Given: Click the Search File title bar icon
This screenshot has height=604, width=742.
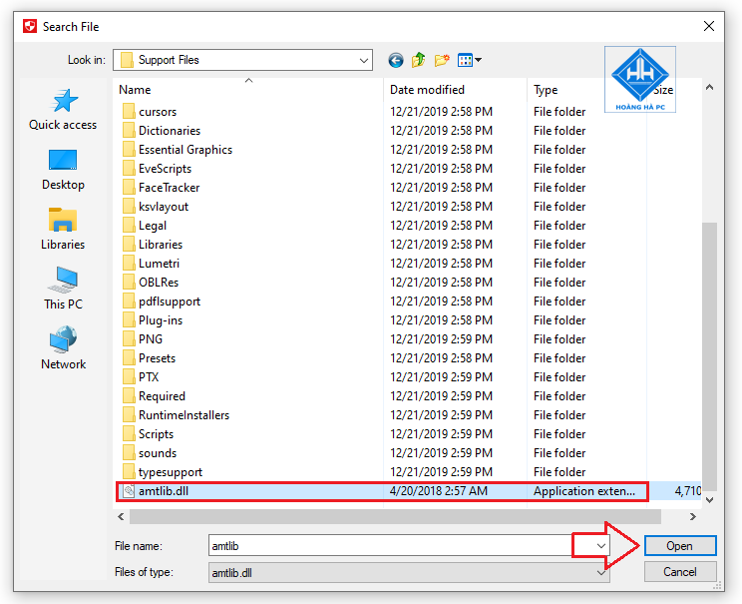Looking at the screenshot, I should [x=30, y=26].
